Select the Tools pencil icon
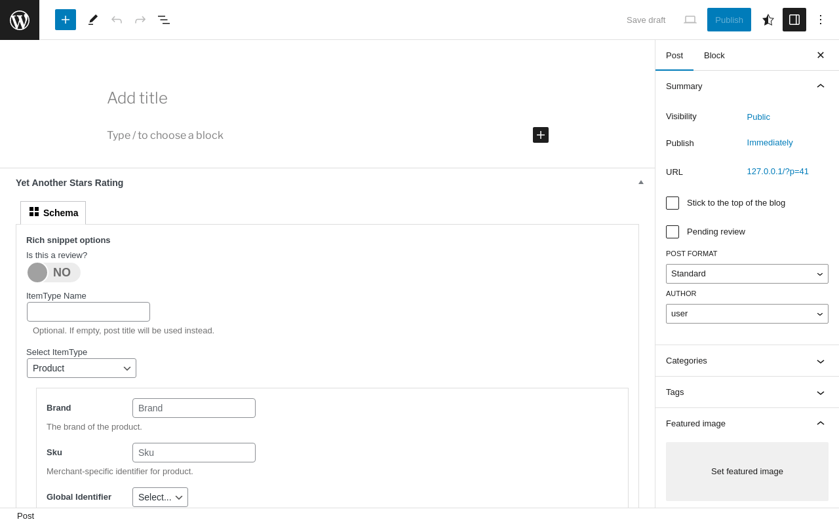The width and height of the screenshot is (839, 524). (93, 20)
